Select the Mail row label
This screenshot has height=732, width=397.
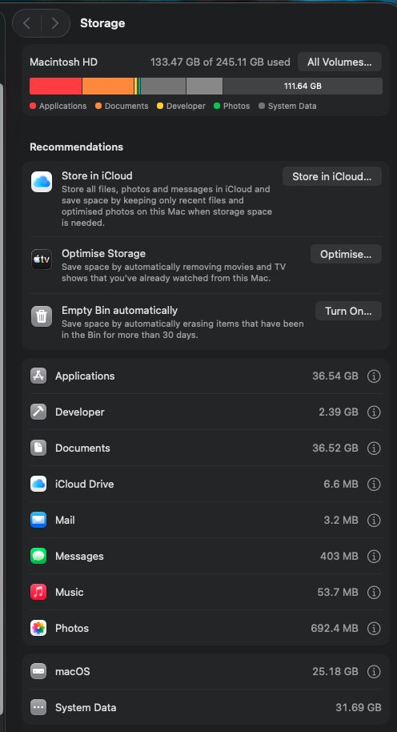click(x=65, y=520)
